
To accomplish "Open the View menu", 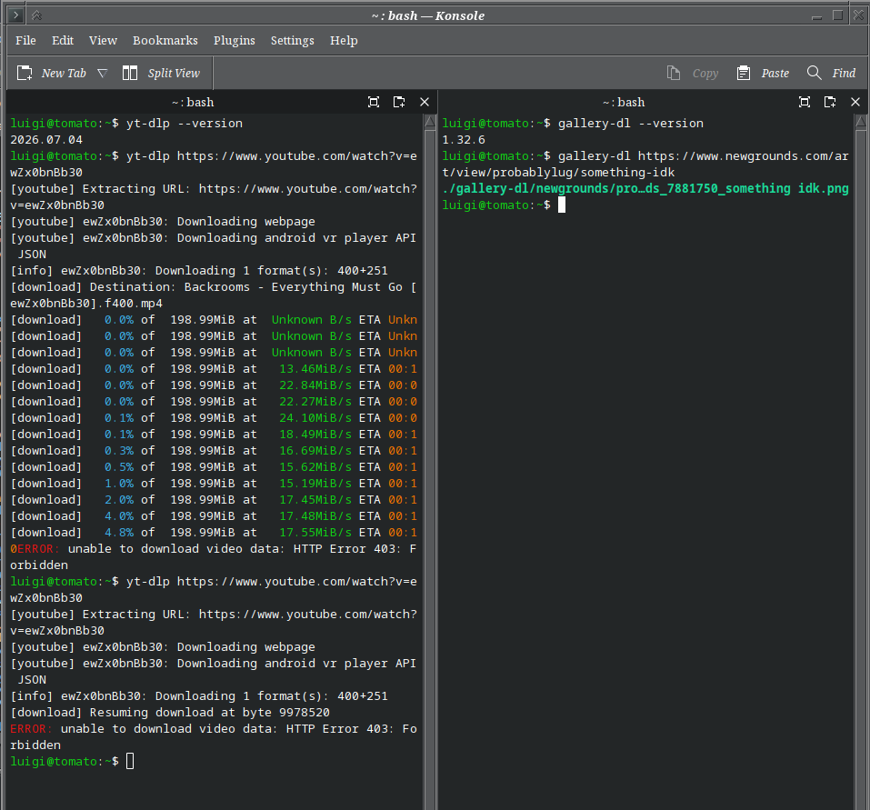I will point(104,41).
